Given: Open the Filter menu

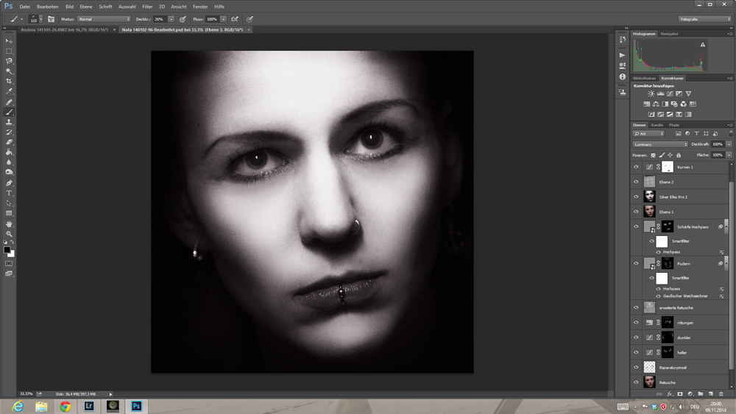Looking at the screenshot, I should coord(147,7).
